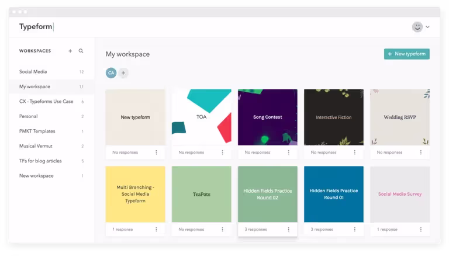Viewport: 449px width, 256px height.
Task: Open options menu for Multi Branching card
Action: [156, 229]
